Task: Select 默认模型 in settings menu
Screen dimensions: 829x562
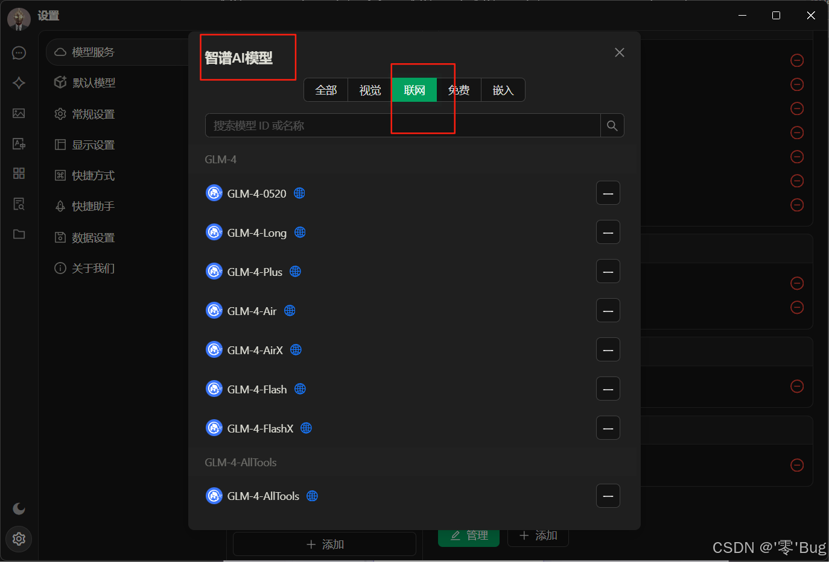Action: 94,83
